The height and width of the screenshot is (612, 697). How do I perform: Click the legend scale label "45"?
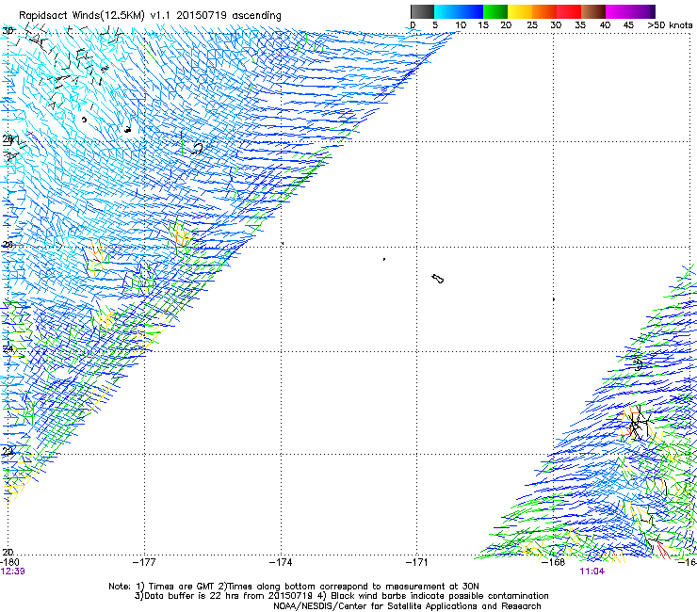tap(628, 25)
